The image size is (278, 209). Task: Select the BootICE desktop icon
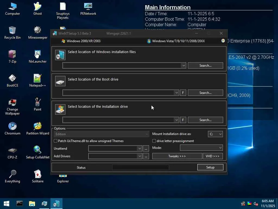pos(12,81)
